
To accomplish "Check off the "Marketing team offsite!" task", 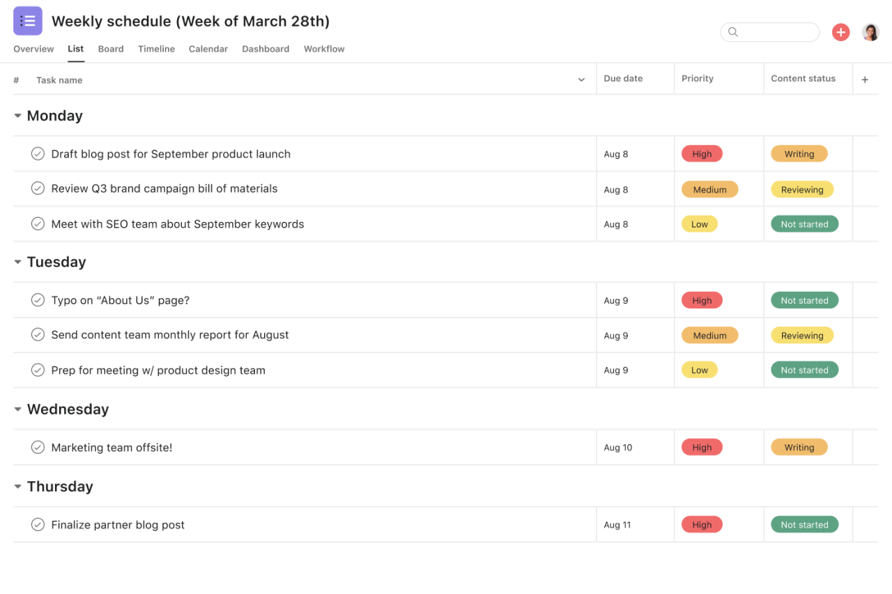I will pyautogui.click(x=38, y=446).
